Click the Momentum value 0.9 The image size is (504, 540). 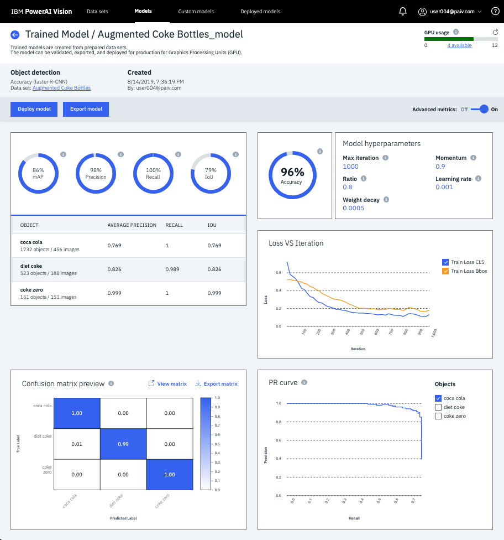pyautogui.click(x=440, y=167)
